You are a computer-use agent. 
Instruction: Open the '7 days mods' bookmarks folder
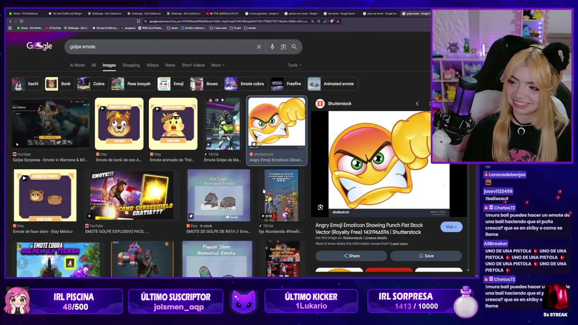(219, 28)
